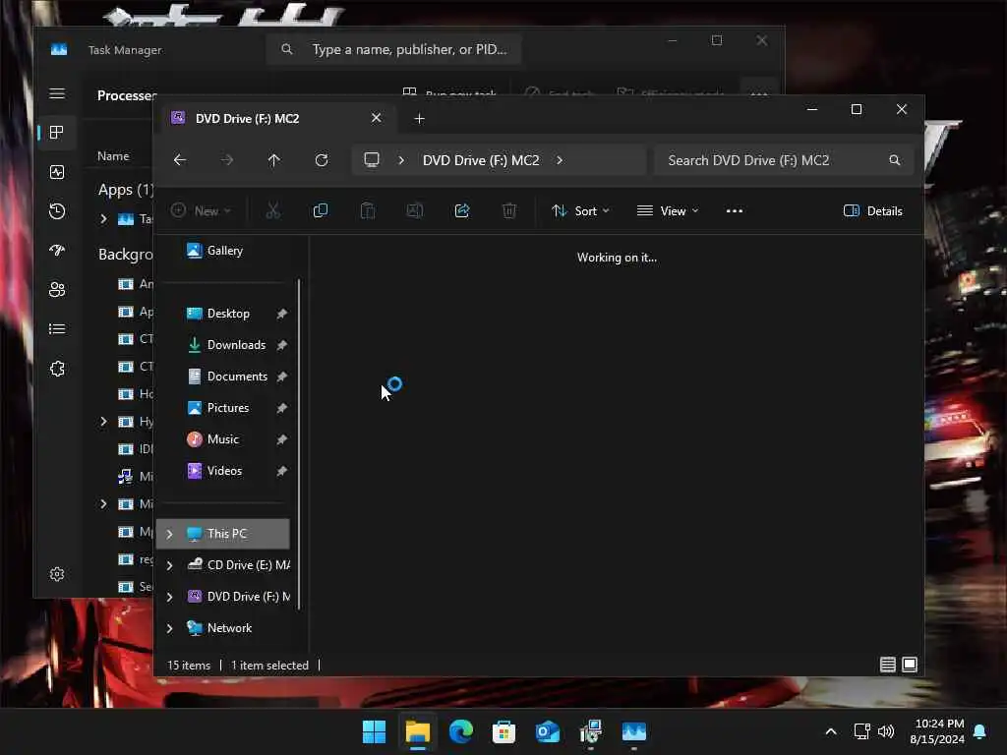1007x755 pixels.
Task: Click the Paste clipboard icon
Action: click(x=368, y=210)
